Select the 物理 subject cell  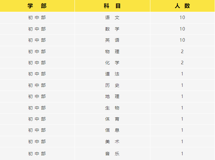[112, 52]
